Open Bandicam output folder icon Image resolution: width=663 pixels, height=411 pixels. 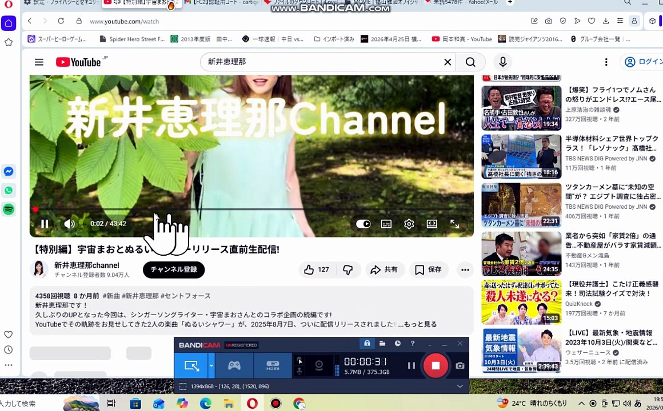tap(382, 344)
